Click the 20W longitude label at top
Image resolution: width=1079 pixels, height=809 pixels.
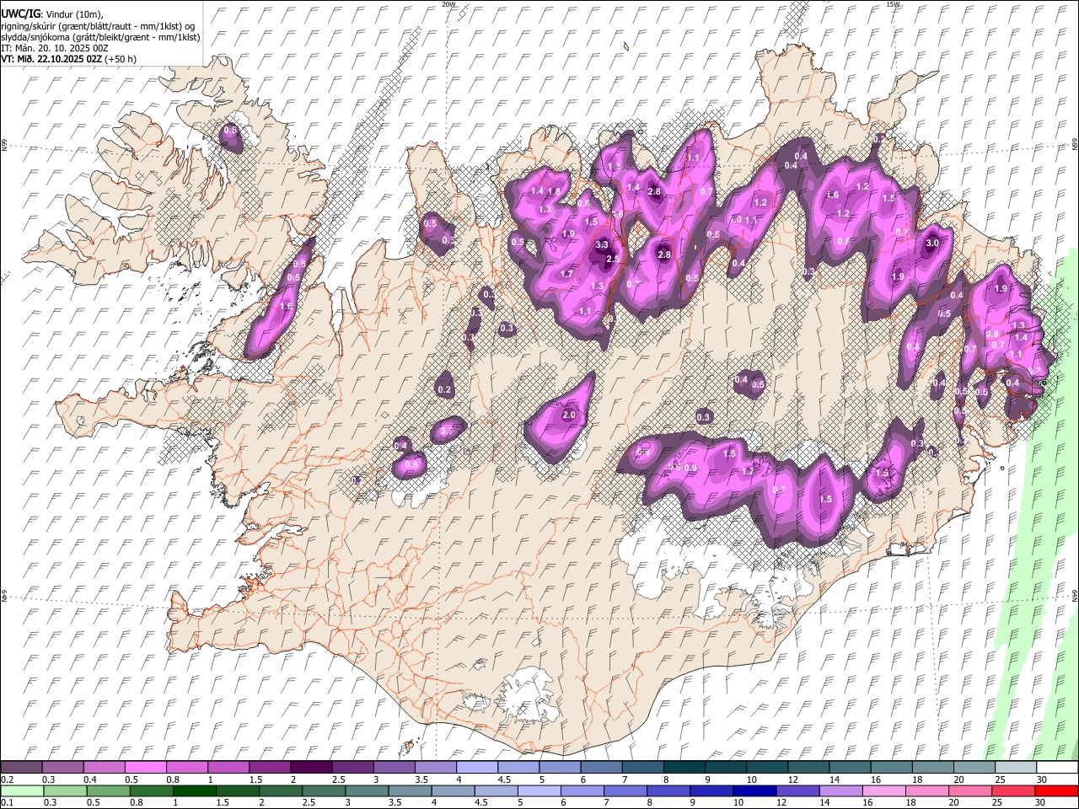[x=448, y=4]
